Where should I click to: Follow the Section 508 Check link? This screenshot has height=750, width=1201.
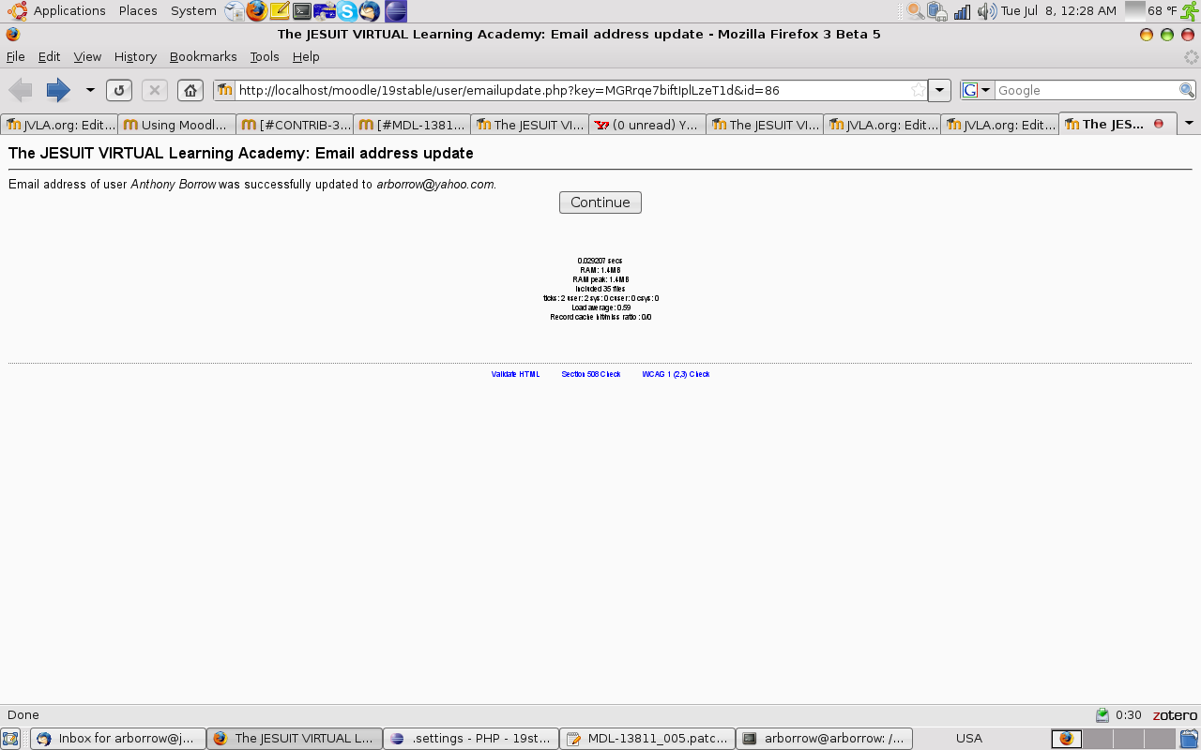(591, 374)
